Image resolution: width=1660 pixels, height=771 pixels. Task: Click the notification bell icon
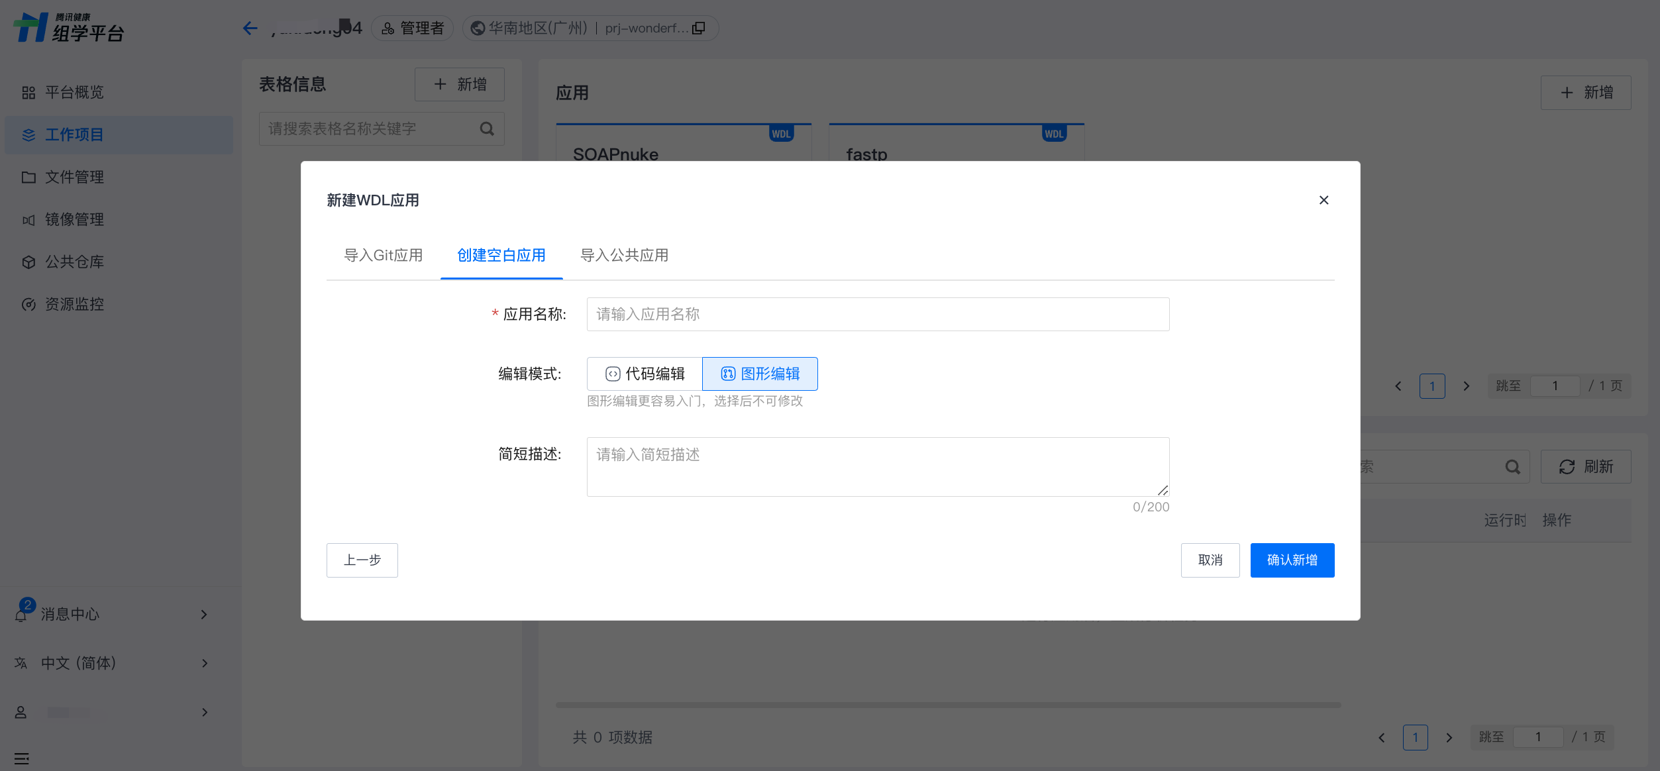[21, 616]
